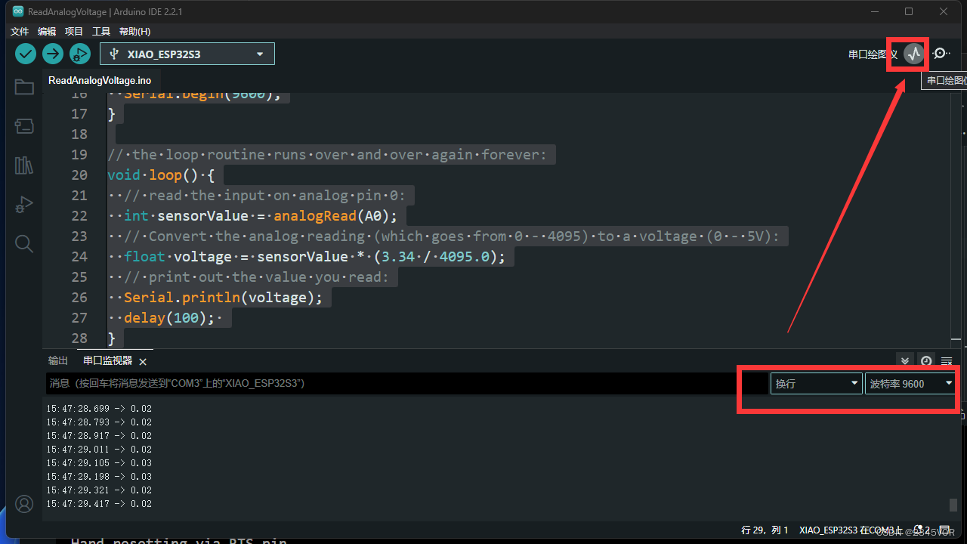Switch to the 输出 output tab
967x544 pixels.
coord(58,361)
